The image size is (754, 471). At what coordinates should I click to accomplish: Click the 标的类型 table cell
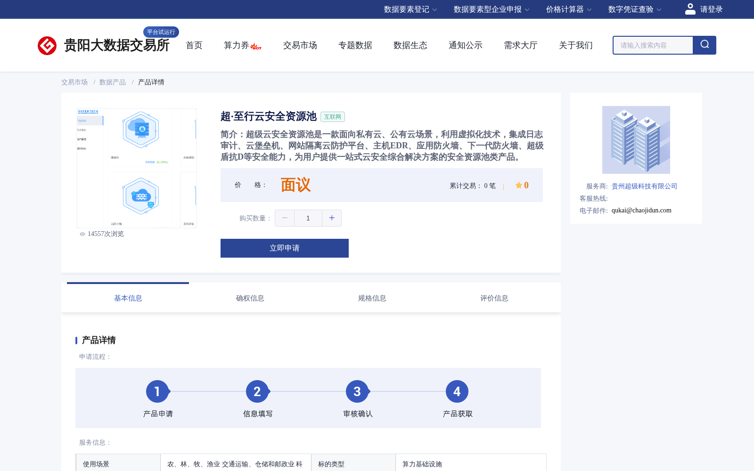click(x=353, y=463)
